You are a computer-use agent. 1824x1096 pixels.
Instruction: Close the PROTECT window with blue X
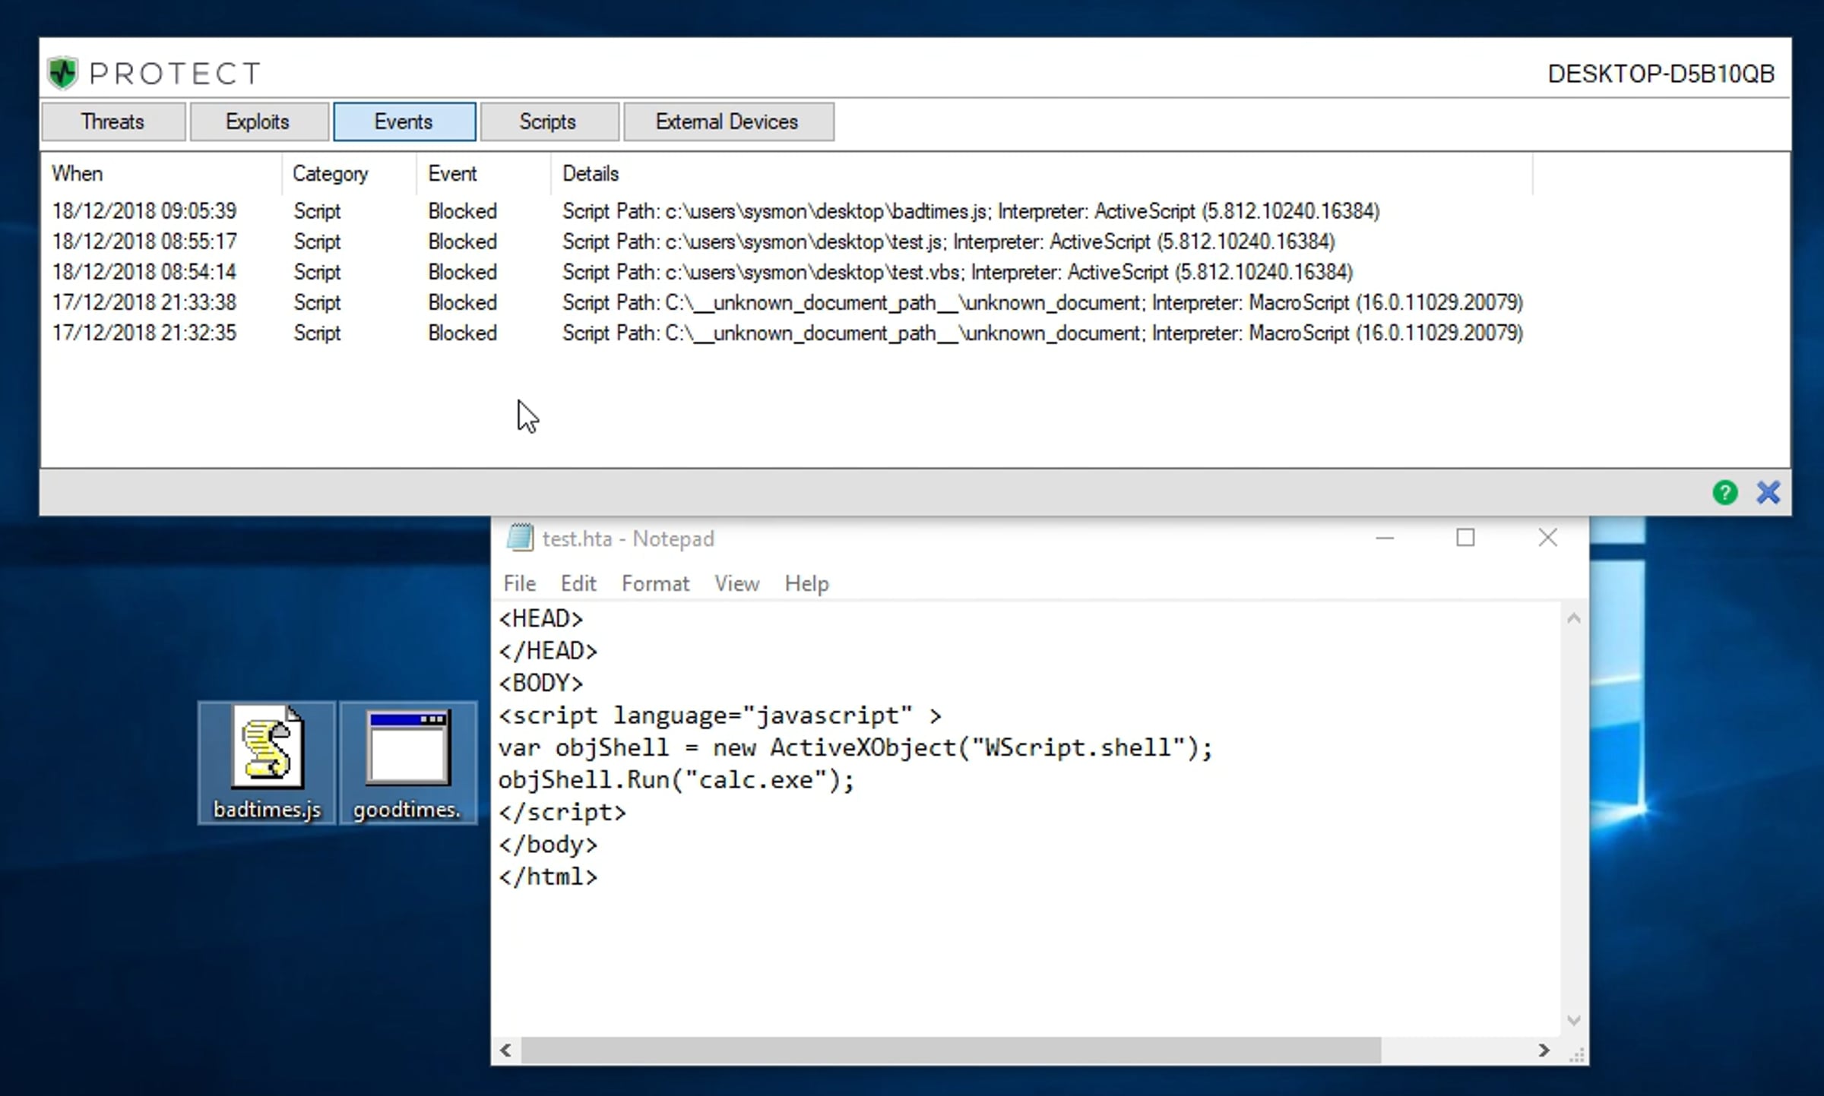tap(1769, 493)
